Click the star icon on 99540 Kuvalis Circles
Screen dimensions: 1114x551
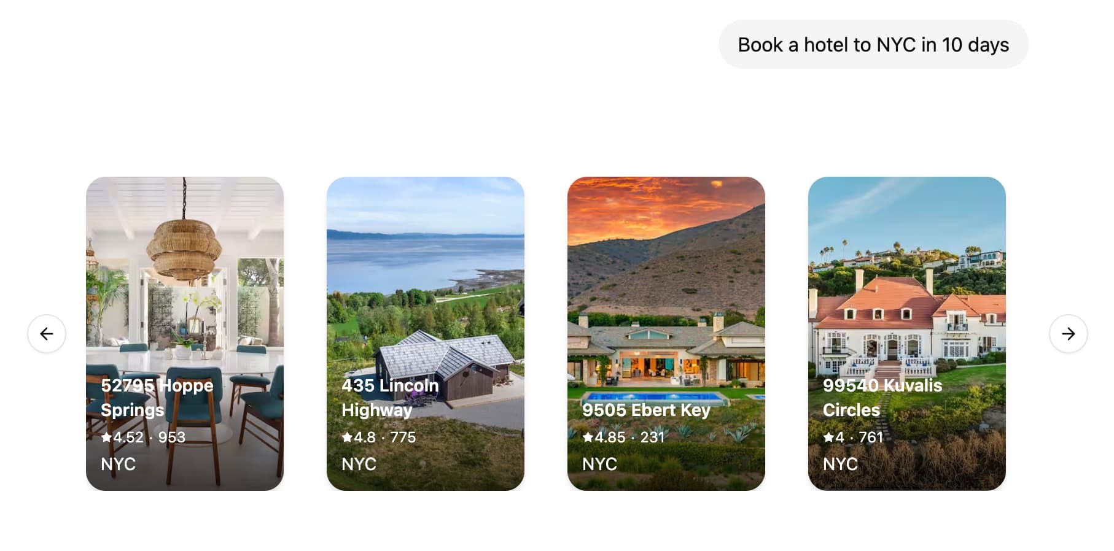coord(829,437)
